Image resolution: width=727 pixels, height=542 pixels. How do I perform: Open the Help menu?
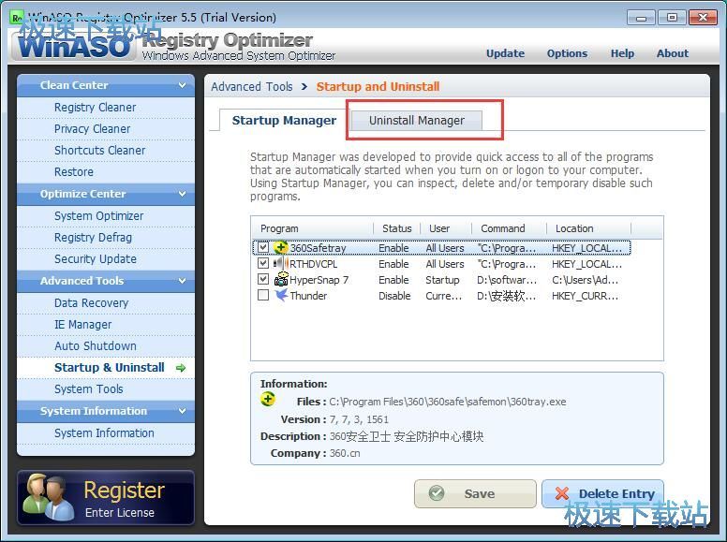622,53
